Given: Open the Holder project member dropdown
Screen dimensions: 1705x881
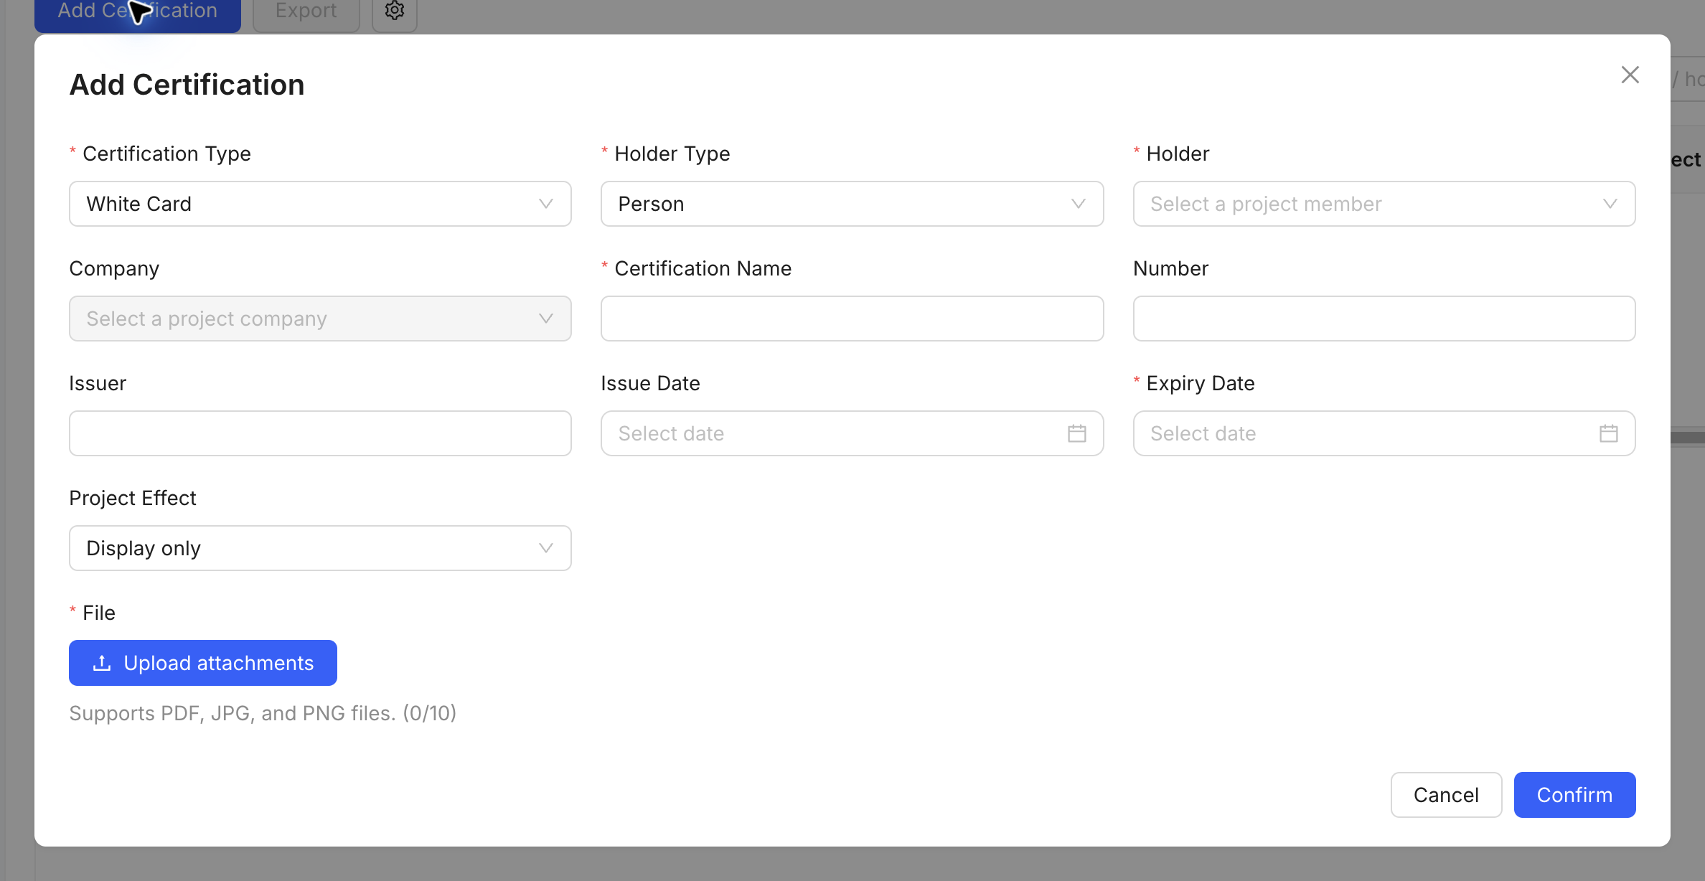Looking at the screenshot, I should click(1384, 204).
